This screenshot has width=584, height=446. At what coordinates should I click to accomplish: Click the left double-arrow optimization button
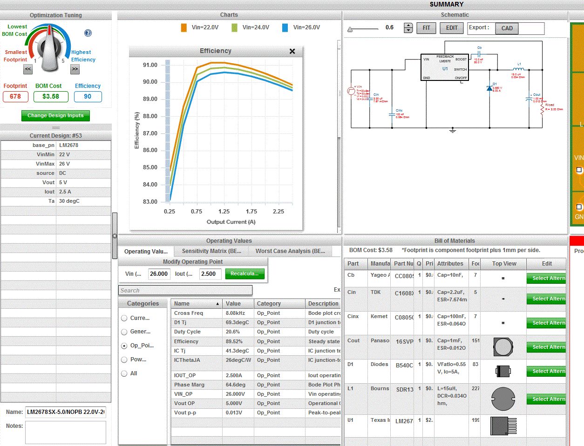pyautogui.click(x=28, y=69)
